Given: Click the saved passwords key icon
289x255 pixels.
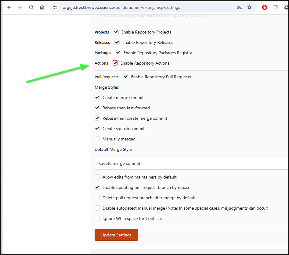Looking at the screenshot, I should coord(240,7).
